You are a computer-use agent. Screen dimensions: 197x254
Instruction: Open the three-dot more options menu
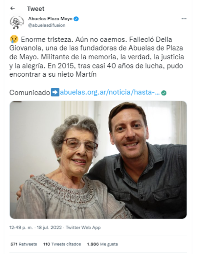coord(184,19)
